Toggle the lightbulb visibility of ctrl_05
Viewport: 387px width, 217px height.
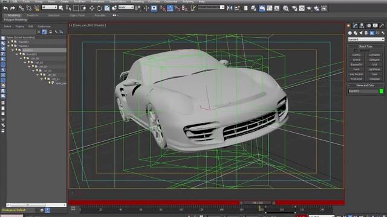point(28,63)
